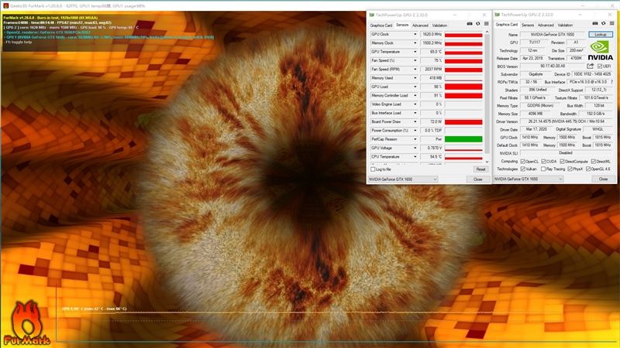620x348 pixels.
Task: Click the Reset button in Sensors window
Action: point(480,169)
